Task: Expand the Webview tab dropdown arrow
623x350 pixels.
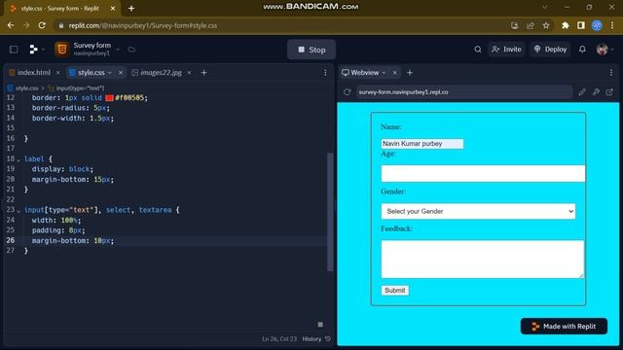Action: pyautogui.click(x=384, y=73)
